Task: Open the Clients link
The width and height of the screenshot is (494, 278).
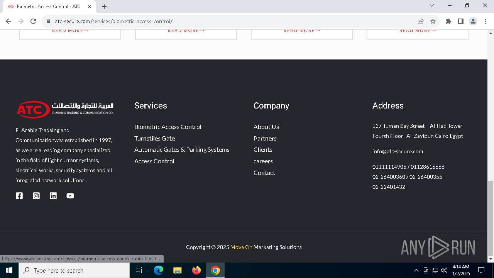Action: [x=263, y=149]
